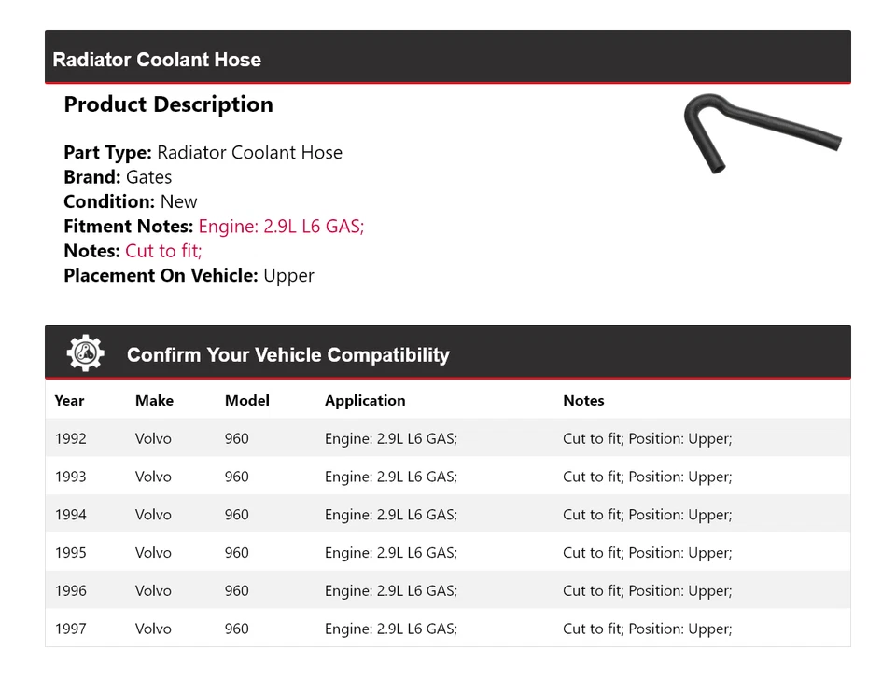This screenshot has width=896, height=677.
Task: Click the Notes column header
Action: pyautogui.click(x=583, y=401)
